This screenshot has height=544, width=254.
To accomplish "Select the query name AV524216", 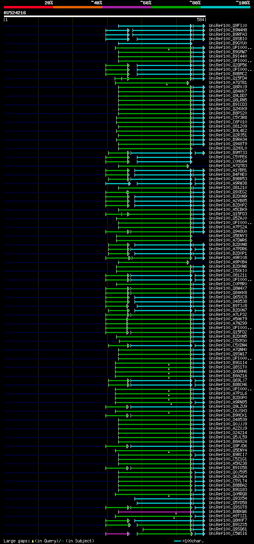I will coord(15,13).
